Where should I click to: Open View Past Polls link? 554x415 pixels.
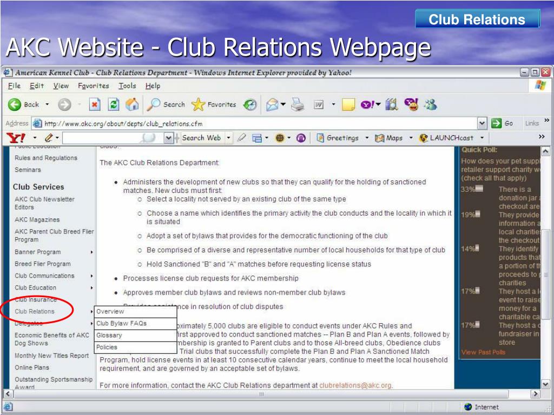tap(483, 352)
